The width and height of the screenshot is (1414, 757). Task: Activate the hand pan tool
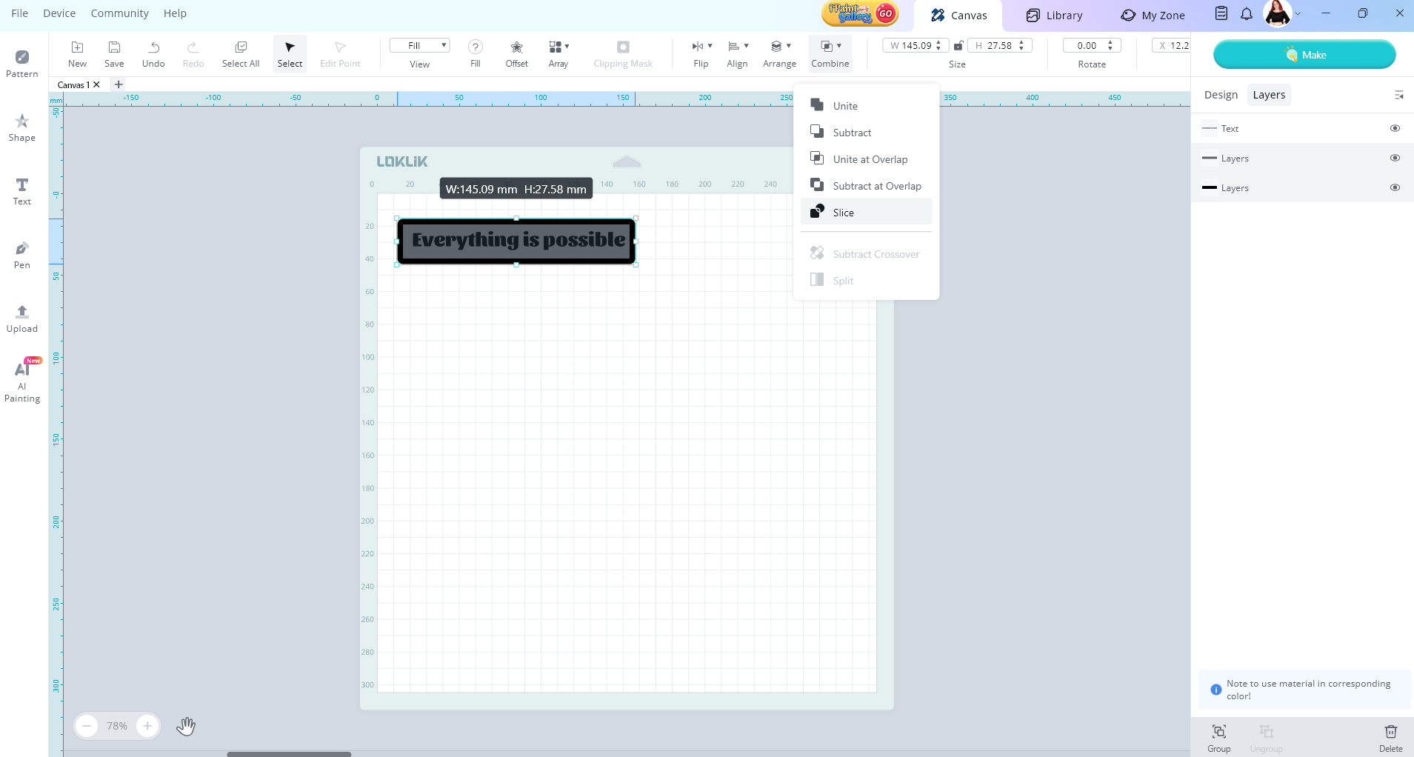click(186, 726)
